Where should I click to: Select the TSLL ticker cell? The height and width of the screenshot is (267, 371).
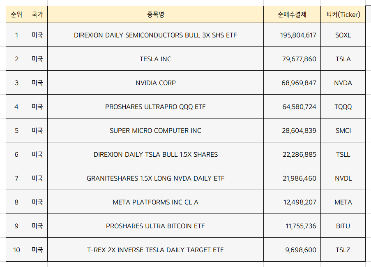point(343,154)
